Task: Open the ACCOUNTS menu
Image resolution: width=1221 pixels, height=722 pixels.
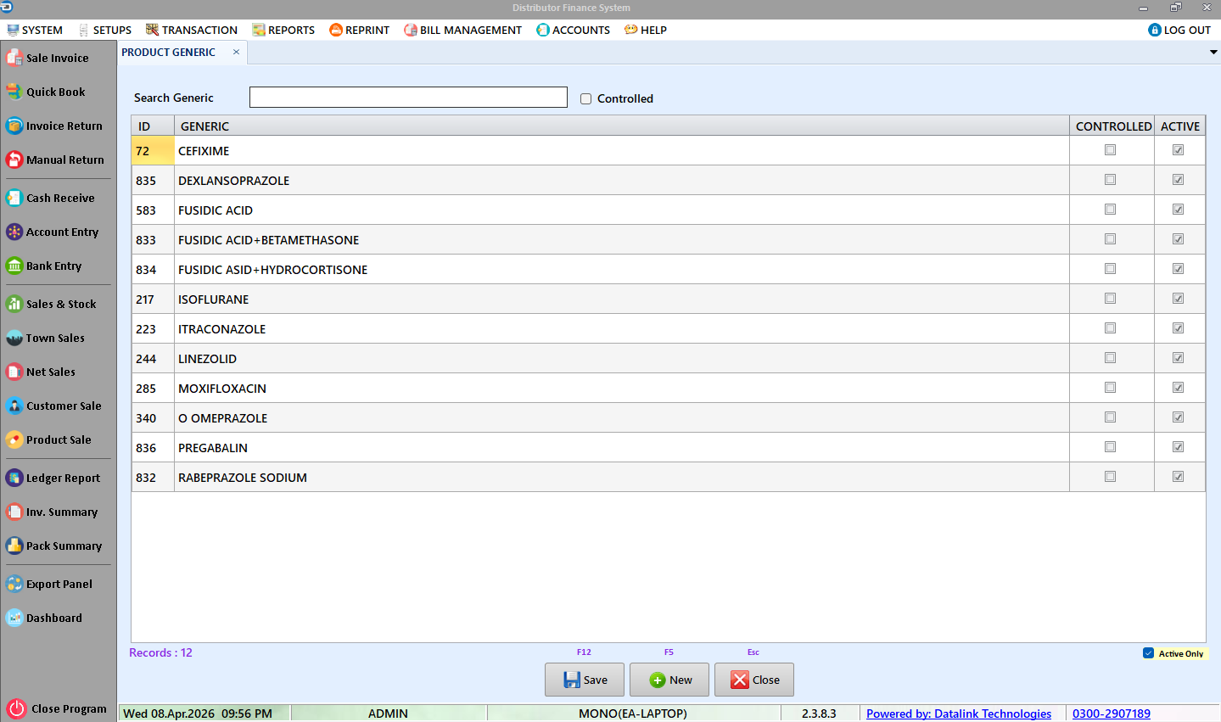Action: (574, 30)
